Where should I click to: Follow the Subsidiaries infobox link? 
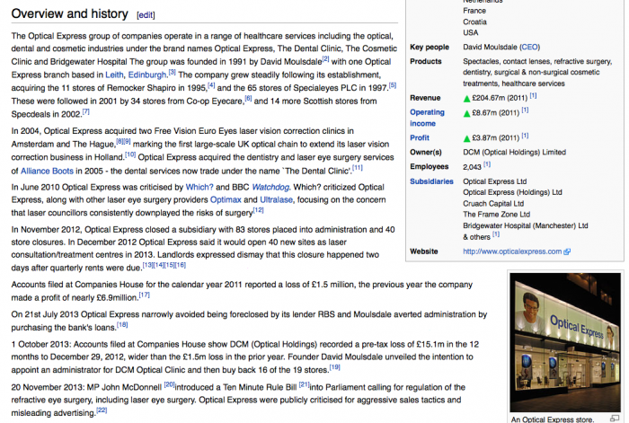pos(431,181)
